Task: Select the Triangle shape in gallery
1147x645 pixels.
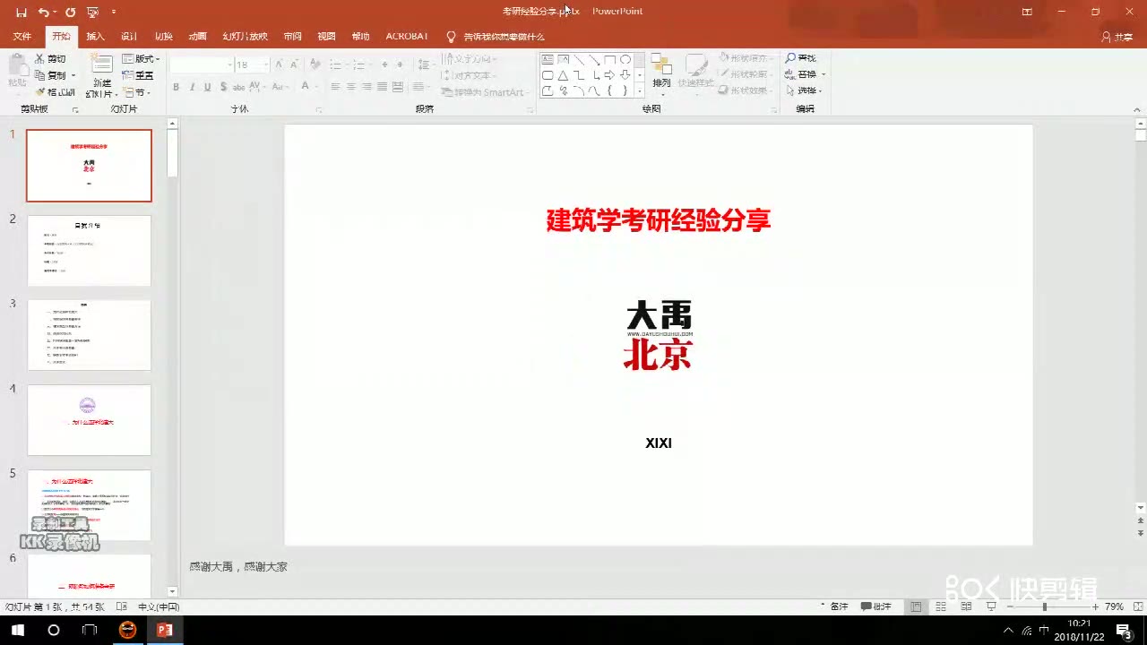Action: [563, 75]
